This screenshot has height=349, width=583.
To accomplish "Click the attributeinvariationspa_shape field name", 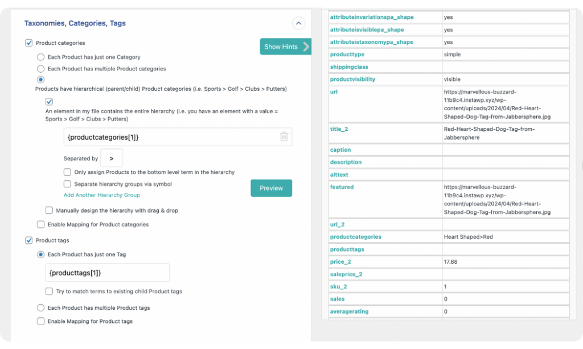I will (372, 17).
